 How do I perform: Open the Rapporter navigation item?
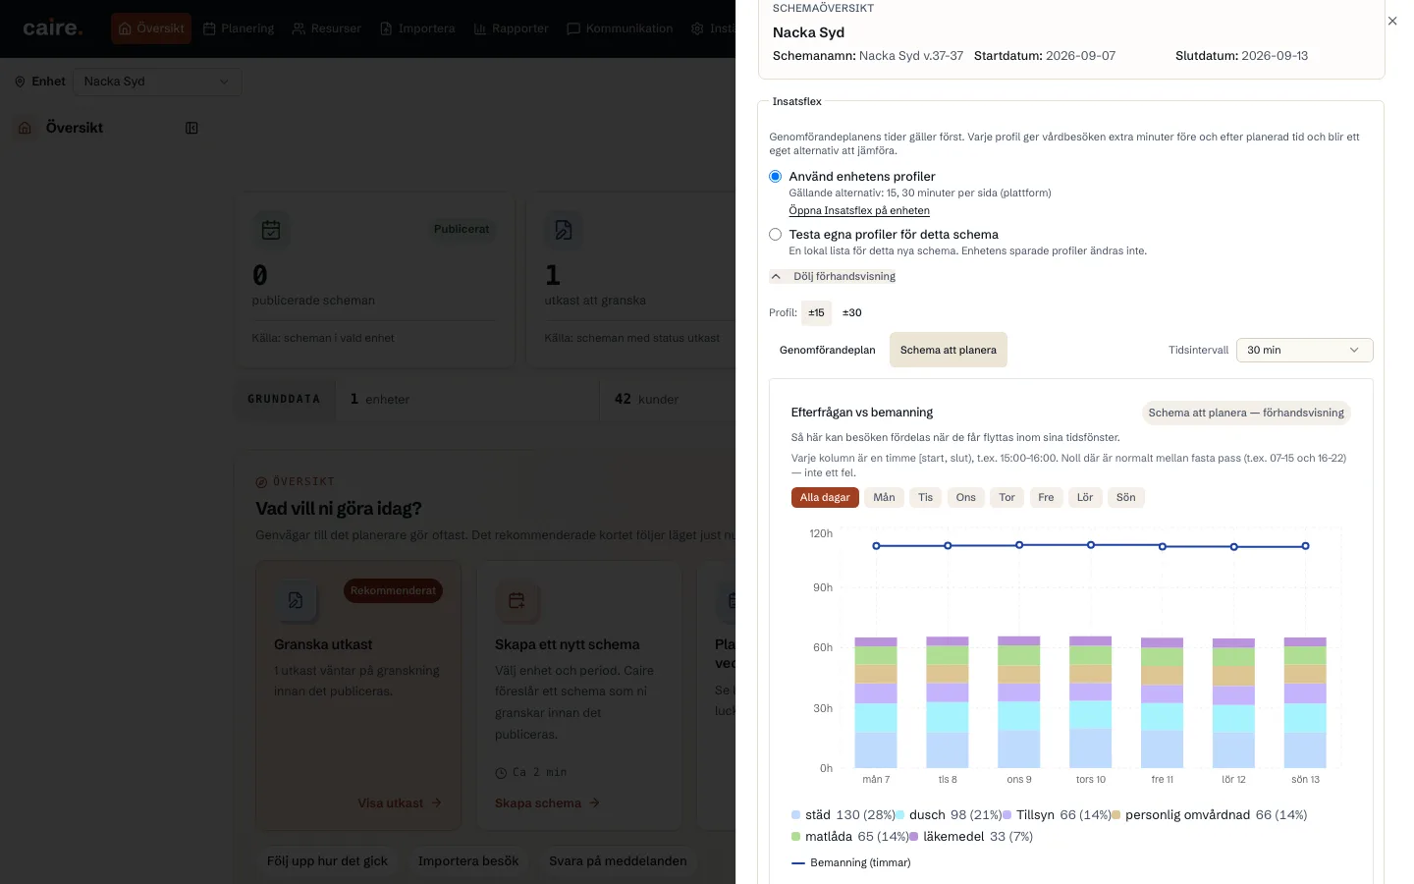[x=511, y=28]
